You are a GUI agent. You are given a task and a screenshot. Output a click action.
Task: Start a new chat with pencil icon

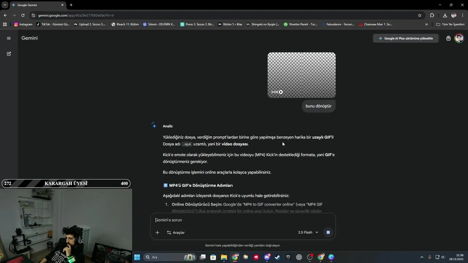[9, 54]
